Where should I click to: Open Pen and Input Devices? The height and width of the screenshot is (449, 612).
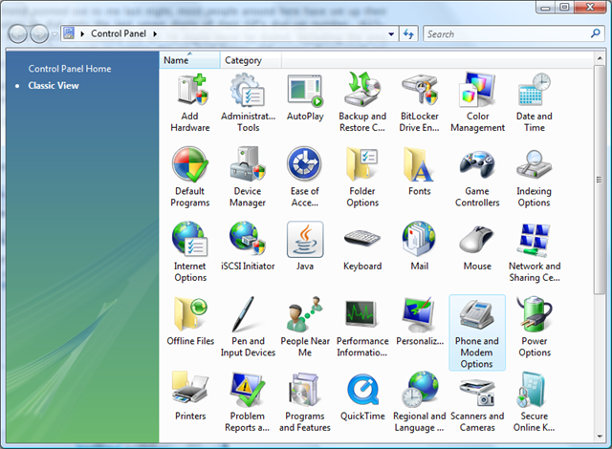[x=248, y=327]
